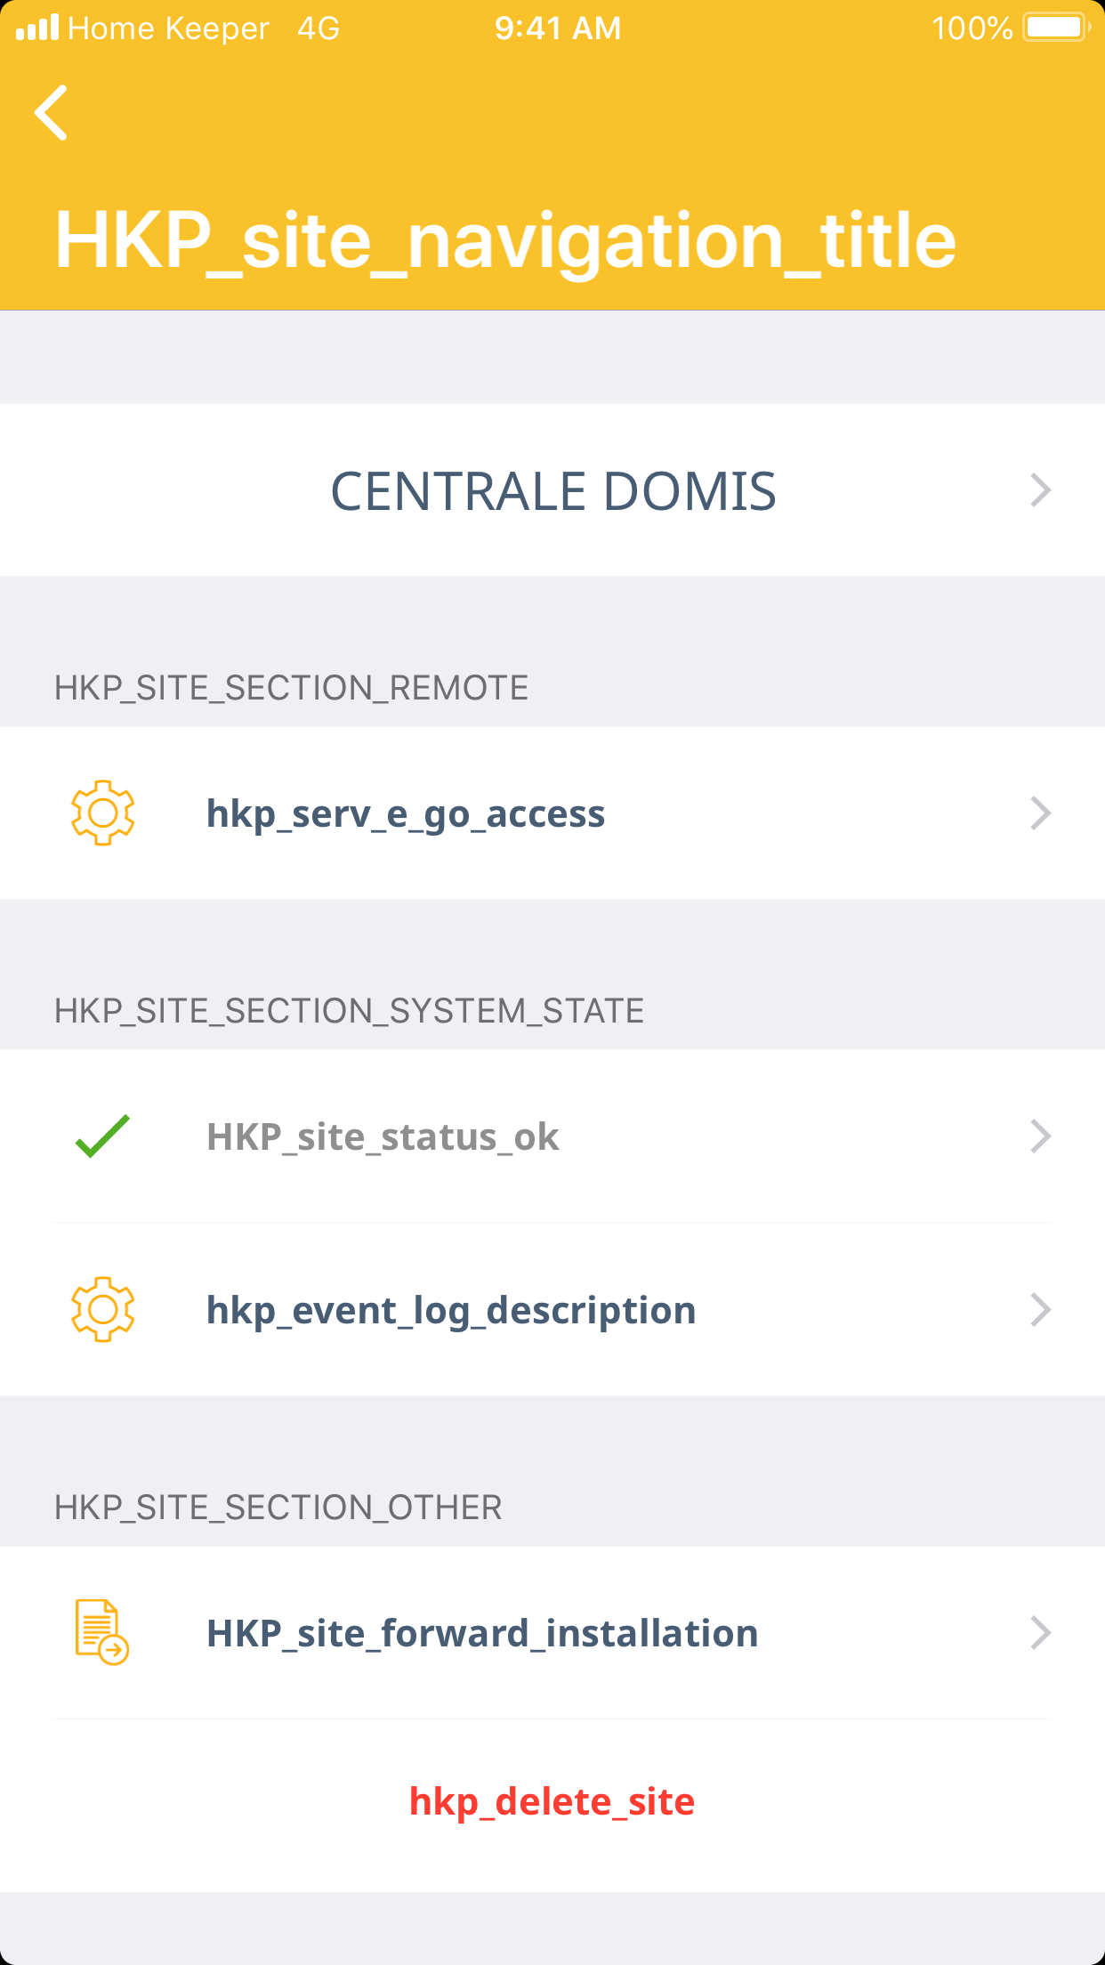The width and height of the screenshot is (1105, 1965).
Task: Click chevron on HKP_site_forward_installation row
Action: coord(1040,1632)
